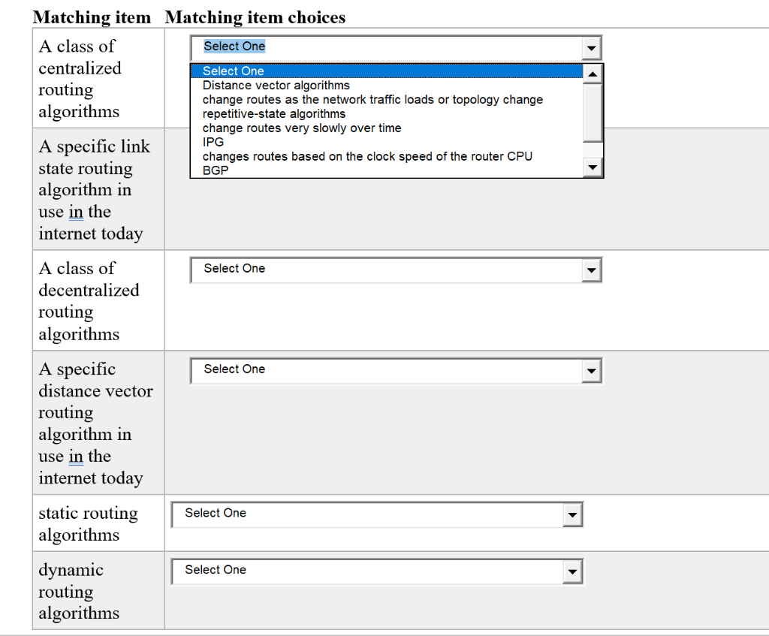Open the centralized routing algorithms dropdown
Screen dimensions: 769x636
click(x=396, y=47)
